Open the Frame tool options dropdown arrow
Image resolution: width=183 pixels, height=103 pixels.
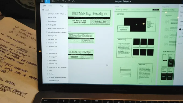pos(55,1)
